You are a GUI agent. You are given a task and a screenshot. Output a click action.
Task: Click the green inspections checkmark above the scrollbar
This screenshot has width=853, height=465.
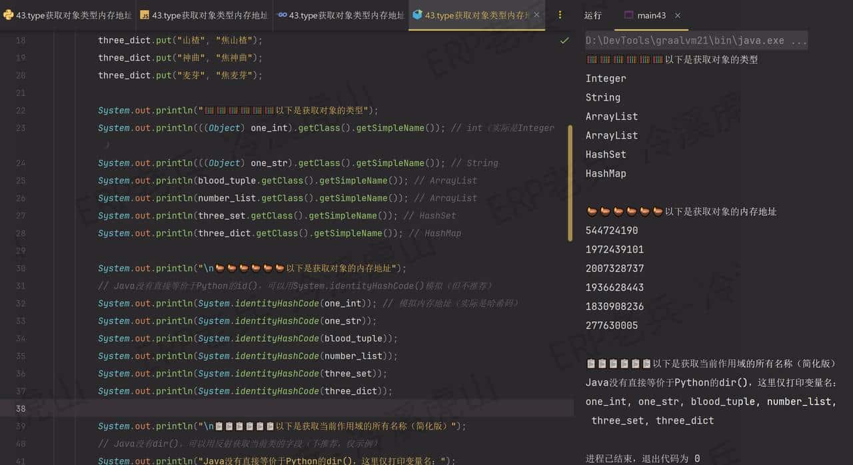pyautogui.click(x=564, y=40)
